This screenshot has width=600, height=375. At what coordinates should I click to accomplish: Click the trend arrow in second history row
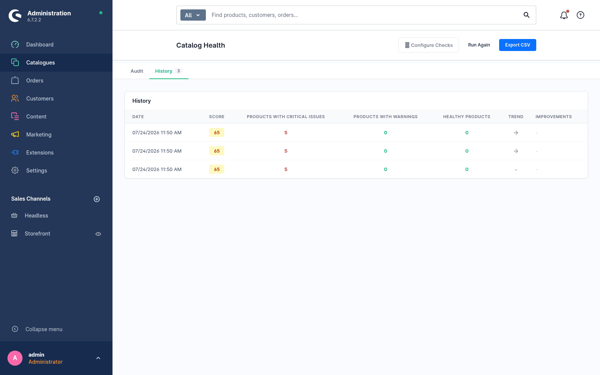click(x=516, y=151)
